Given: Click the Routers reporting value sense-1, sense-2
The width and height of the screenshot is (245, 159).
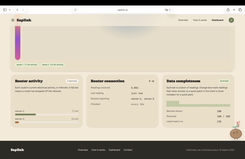Looking at the screenshot, I should coord(143,99).
